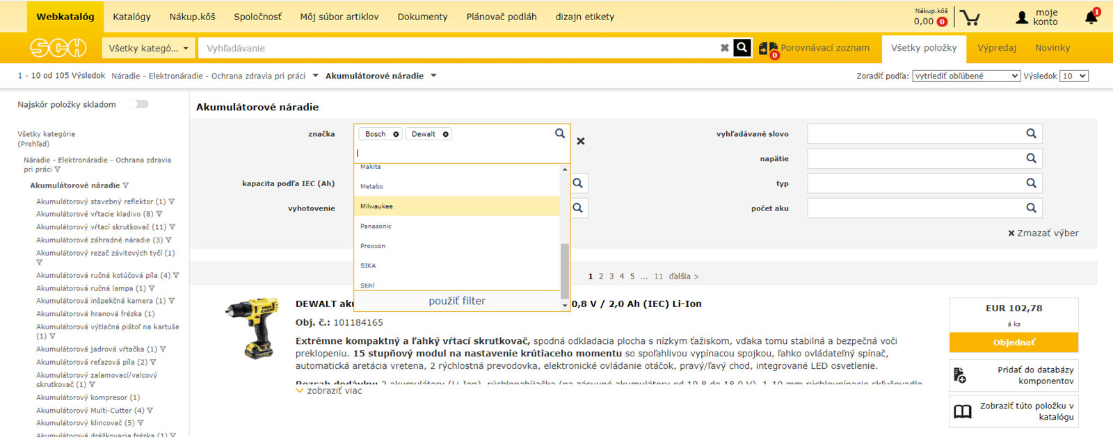Click the vyhotovenie search icon

pyautogui.click(x=577, y=208)
